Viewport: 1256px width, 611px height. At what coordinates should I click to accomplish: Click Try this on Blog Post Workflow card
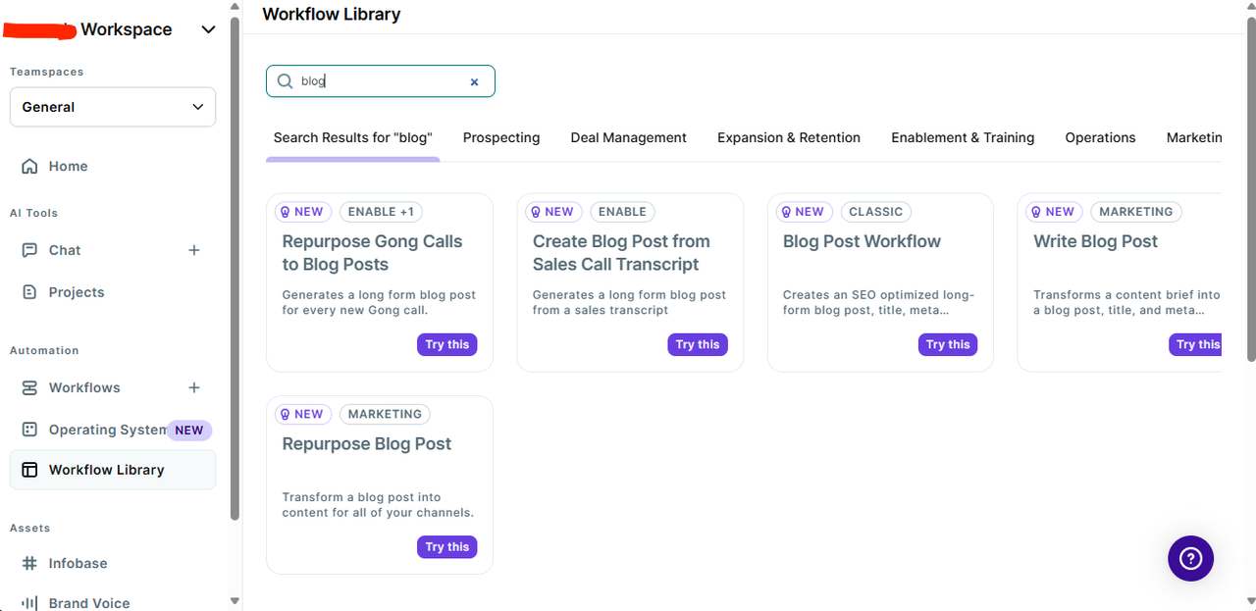pyautogui.click(x=948, y=344)
